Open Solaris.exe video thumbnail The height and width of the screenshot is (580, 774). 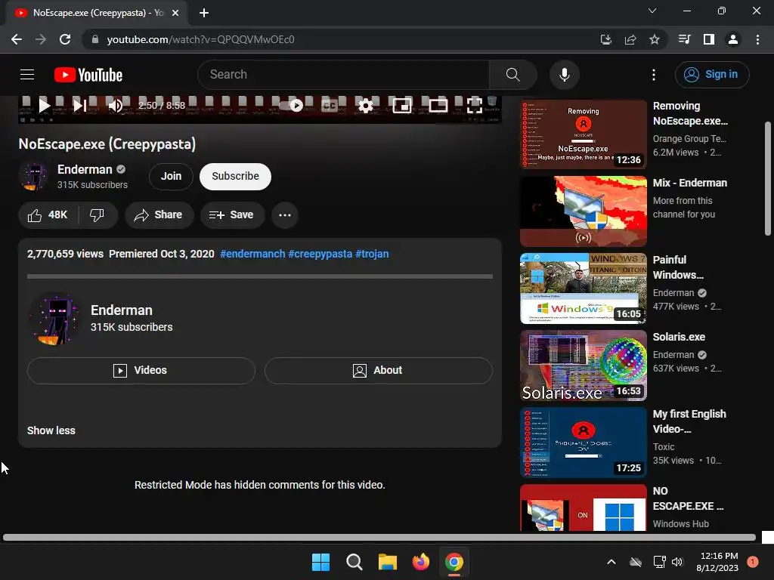pos(584,366)
